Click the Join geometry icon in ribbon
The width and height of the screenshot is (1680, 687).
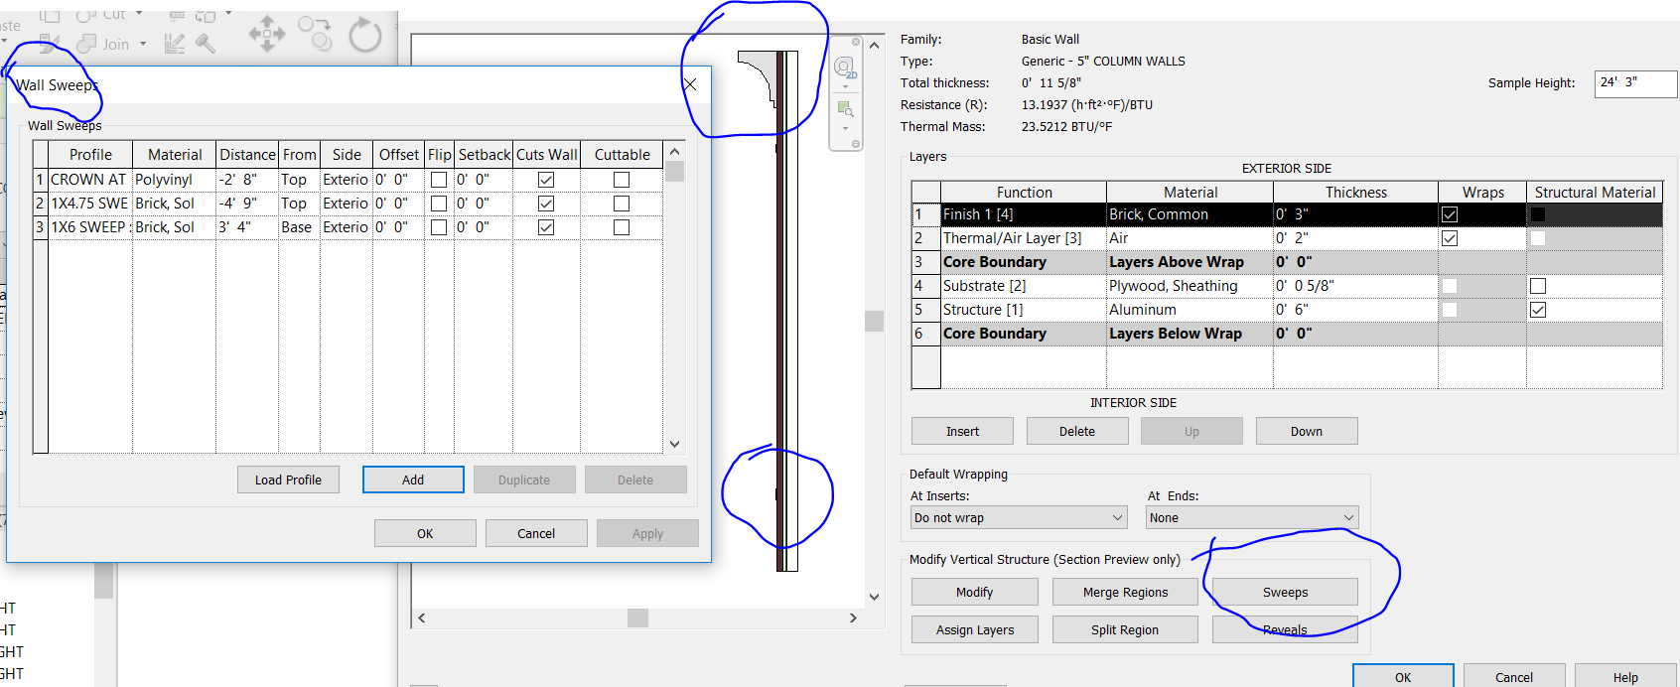click(86, 44)
